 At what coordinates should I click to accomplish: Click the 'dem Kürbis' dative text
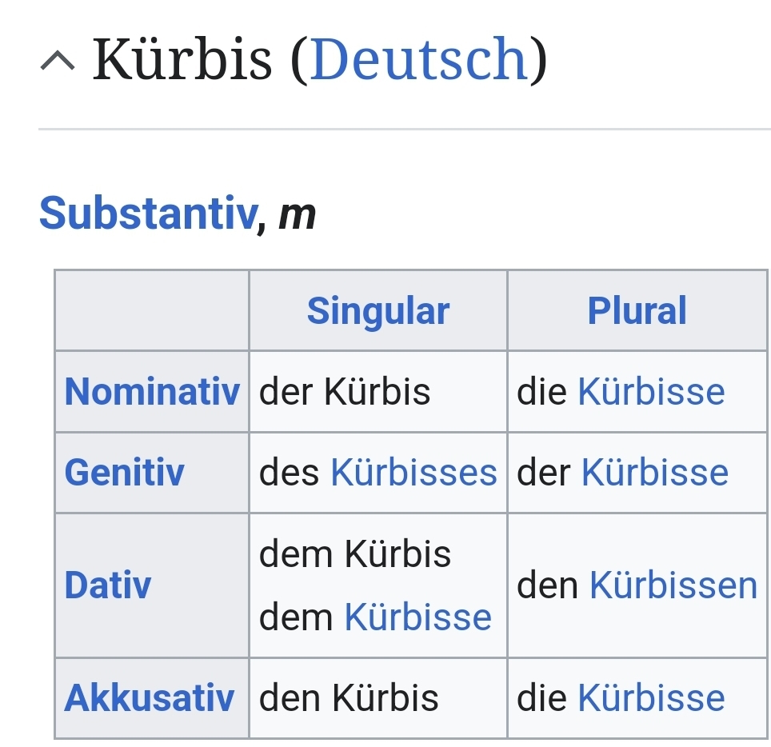(355, 553)
